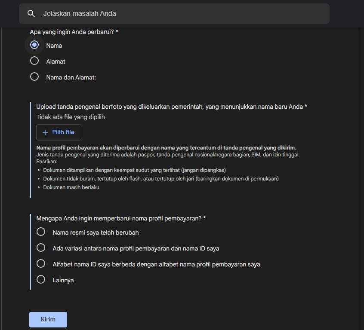Click the 'Tidak ada file yang dipilih' text
This screenshot has height=330, width=364.
pyautogui.click(x=71, y=117)
